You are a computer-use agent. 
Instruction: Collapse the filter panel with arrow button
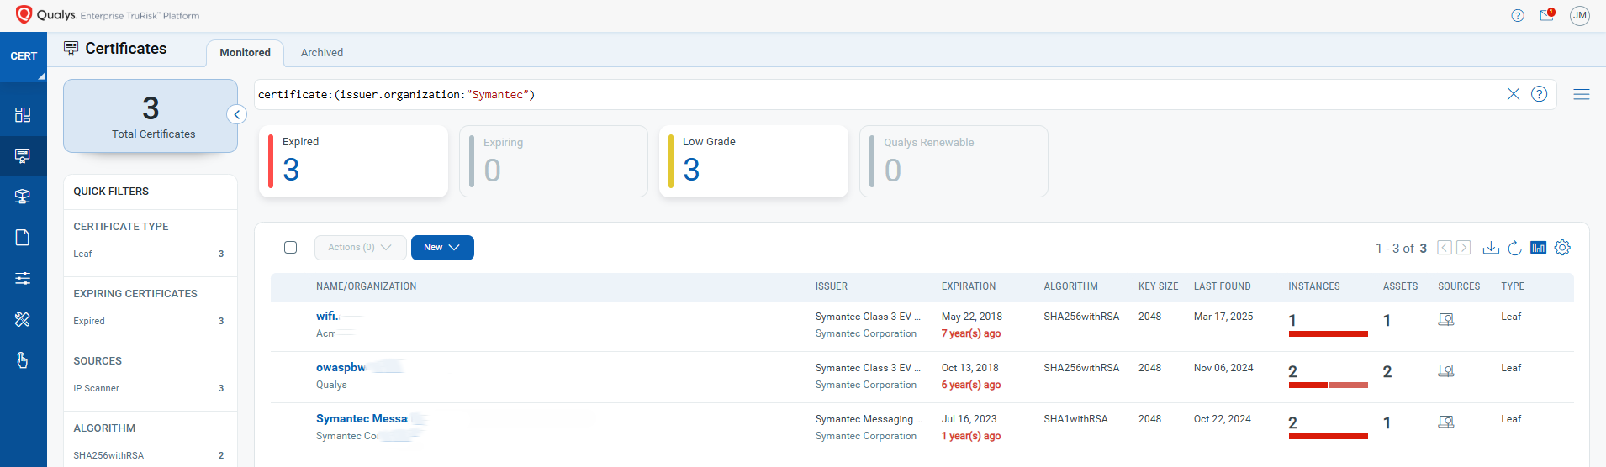point(237,114)
